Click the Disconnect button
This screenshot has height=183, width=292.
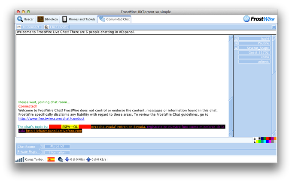coord(29,27)
